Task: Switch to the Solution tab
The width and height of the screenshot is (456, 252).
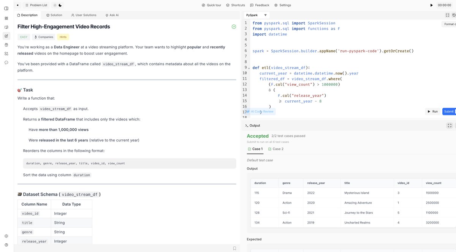Action: click(54, 15)
